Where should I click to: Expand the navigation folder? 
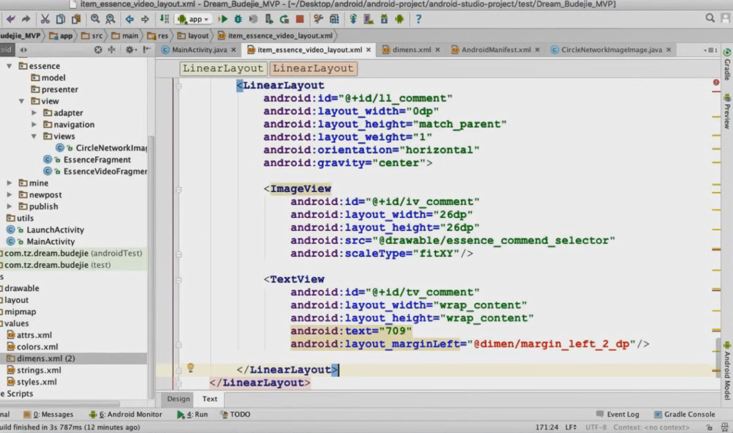[x=34, y=124]
